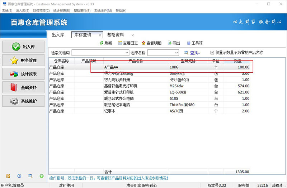Image resolution: width=287 pixels, height=188 pixels.
Task: Click the monitor search icon at sidebar bottom
Action: (30, 176)
